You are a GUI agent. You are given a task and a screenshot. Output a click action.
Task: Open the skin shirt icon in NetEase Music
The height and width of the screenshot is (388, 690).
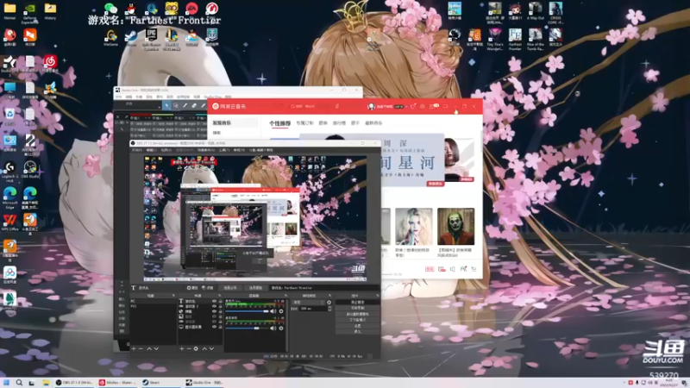point(413,106)
